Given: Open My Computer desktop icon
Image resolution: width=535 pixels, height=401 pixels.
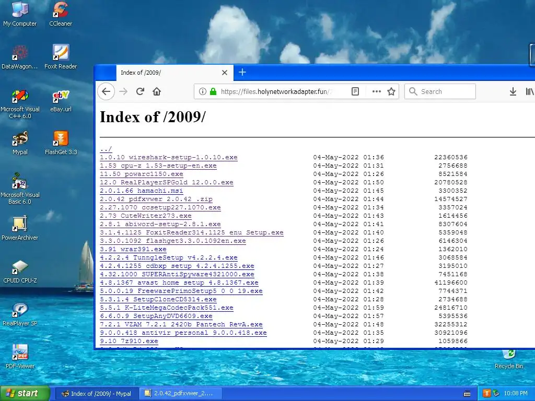Looking at the screenshot, I should [x=20, y=14].
